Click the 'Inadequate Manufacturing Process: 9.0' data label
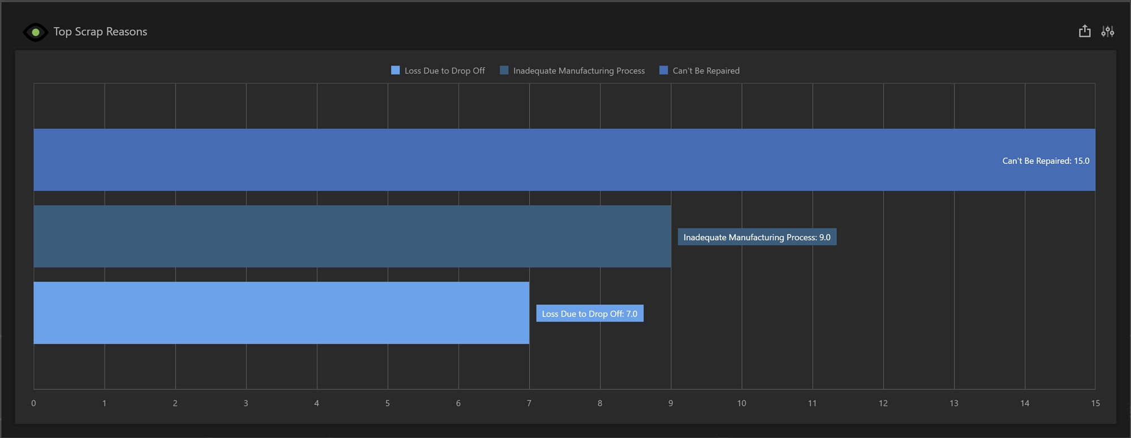 pyautogui.click(x=757, y=237)
